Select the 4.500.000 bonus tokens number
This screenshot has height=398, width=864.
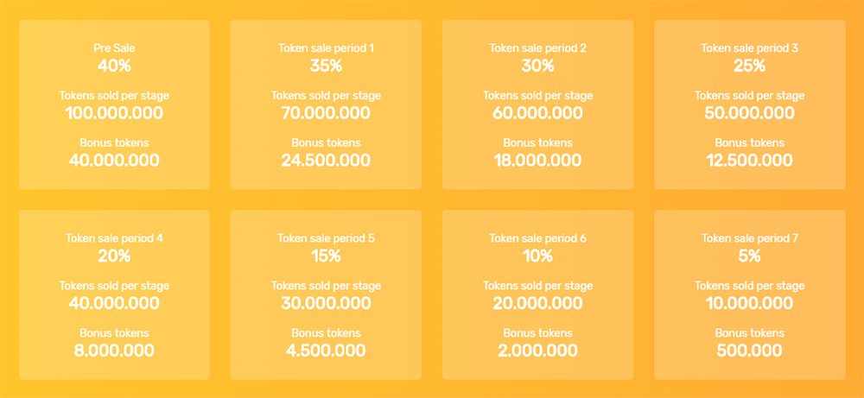(x=327, y=351)
